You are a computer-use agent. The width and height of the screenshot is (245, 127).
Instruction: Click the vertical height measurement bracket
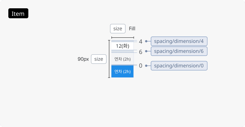point(109,59)
